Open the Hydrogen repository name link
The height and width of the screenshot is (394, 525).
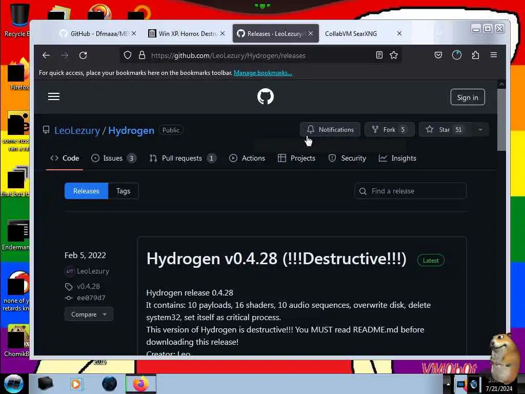click(x=131, y=130)
